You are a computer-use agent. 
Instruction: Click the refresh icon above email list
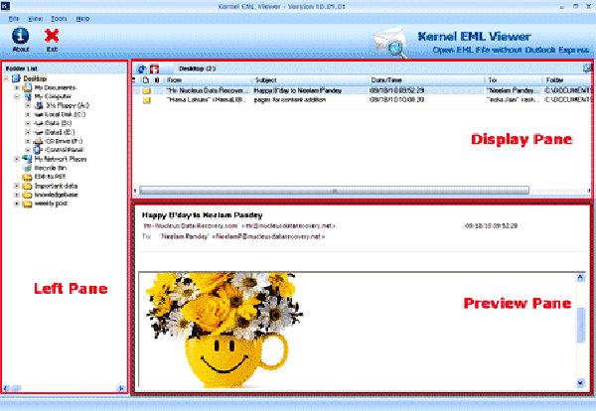[x=142, y=68]
